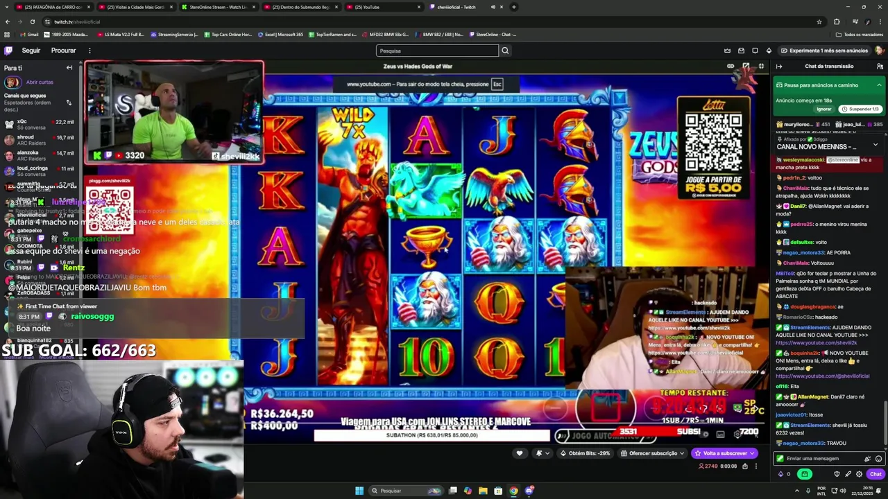Click the search magnifier button
This screenshot has height=499, width=888.
tap(505, 51)
